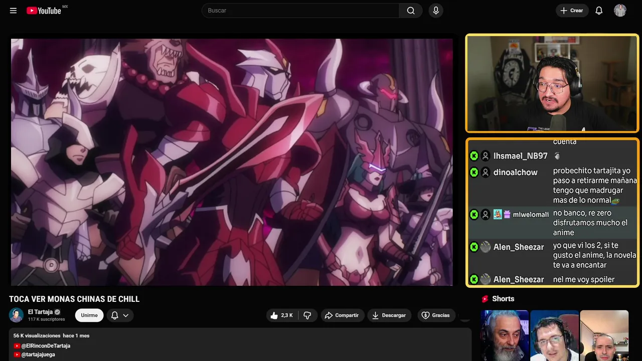Open subscription notification bell dropdown
The height and width of the screenshot is (361, 642).
tap(120, 315)
